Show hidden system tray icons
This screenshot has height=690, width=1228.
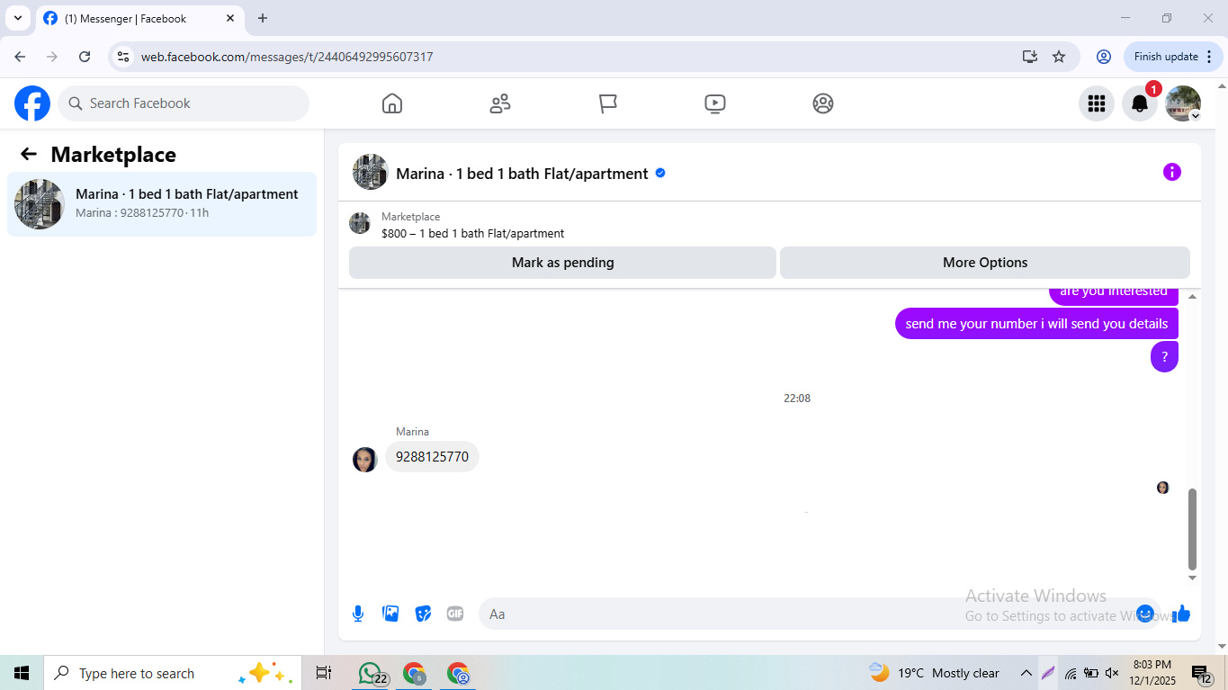pyautogui.click(x=1026, y=673)
